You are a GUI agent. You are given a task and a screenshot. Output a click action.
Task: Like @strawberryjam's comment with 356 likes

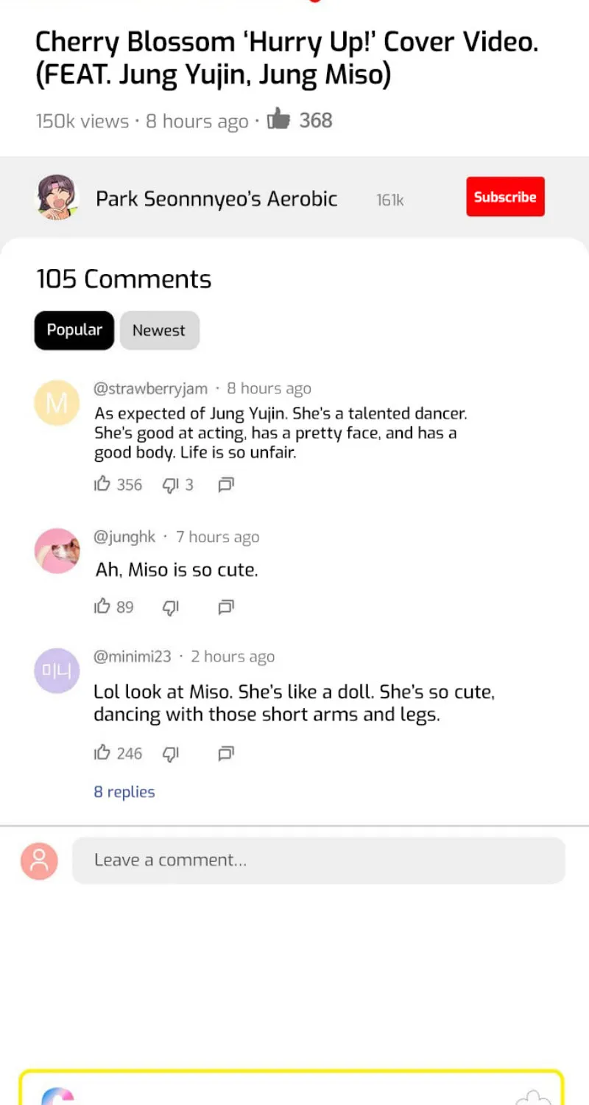102,484
